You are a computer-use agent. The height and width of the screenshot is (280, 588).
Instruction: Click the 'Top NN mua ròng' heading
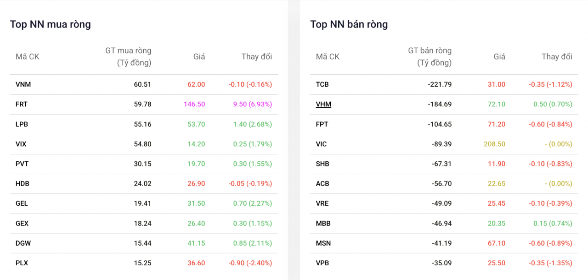(51, 24)
